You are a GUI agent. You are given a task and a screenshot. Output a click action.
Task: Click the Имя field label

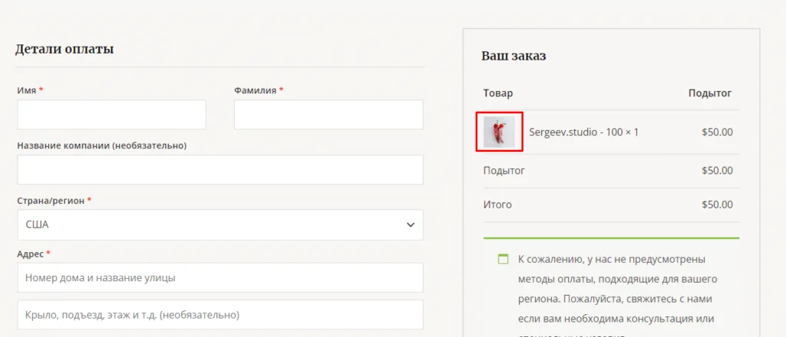click(30, 90)
